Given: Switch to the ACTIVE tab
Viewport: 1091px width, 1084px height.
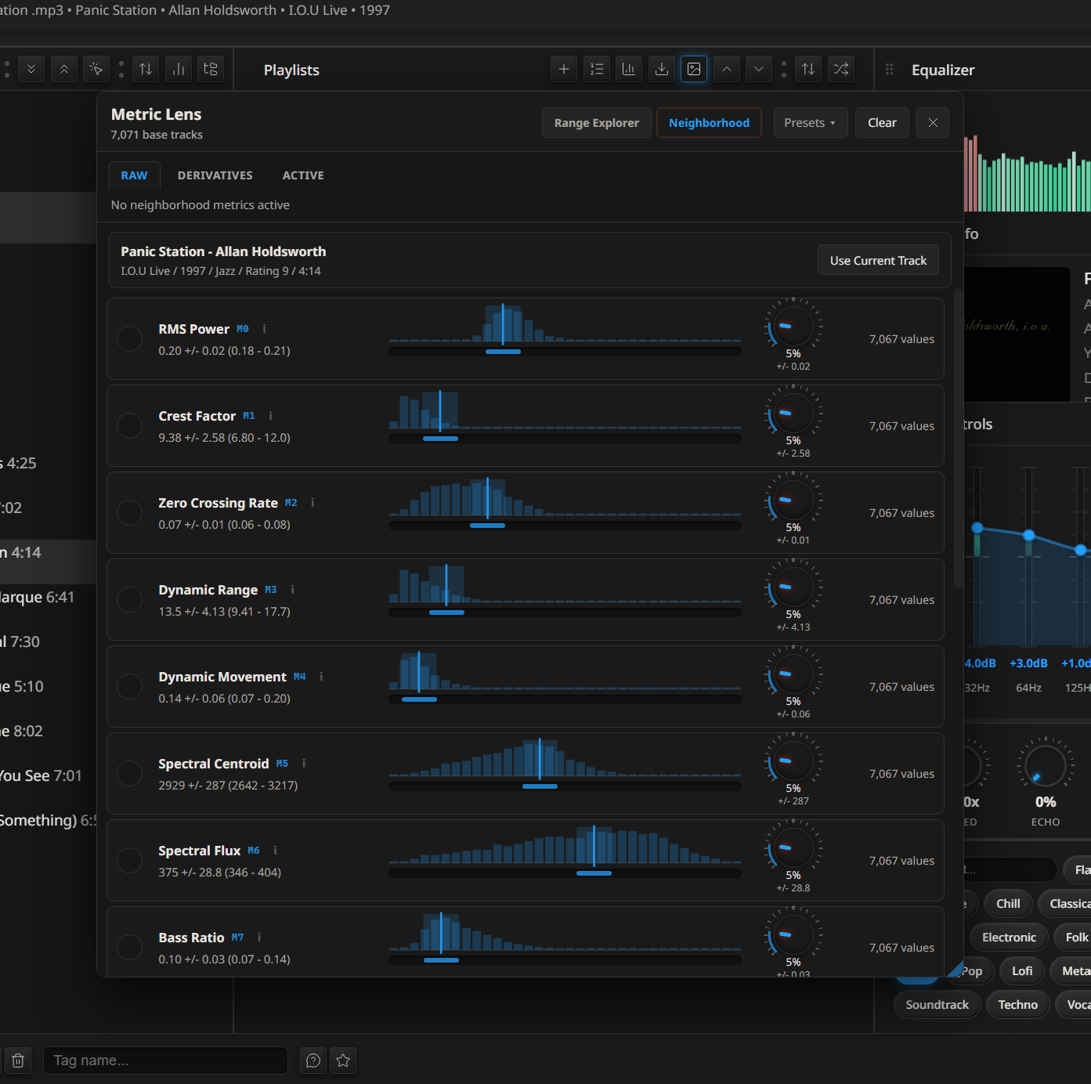Looking at the screenshot, I should click(303, 175).
